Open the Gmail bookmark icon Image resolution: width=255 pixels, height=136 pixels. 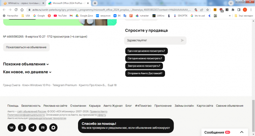tap(71, 16)
